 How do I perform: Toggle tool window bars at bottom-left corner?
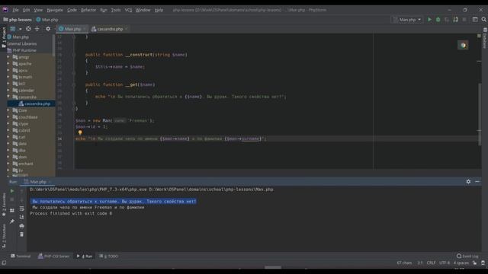click(x=4, y=263)
